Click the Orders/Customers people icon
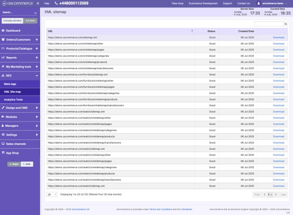 click(3, 39)
